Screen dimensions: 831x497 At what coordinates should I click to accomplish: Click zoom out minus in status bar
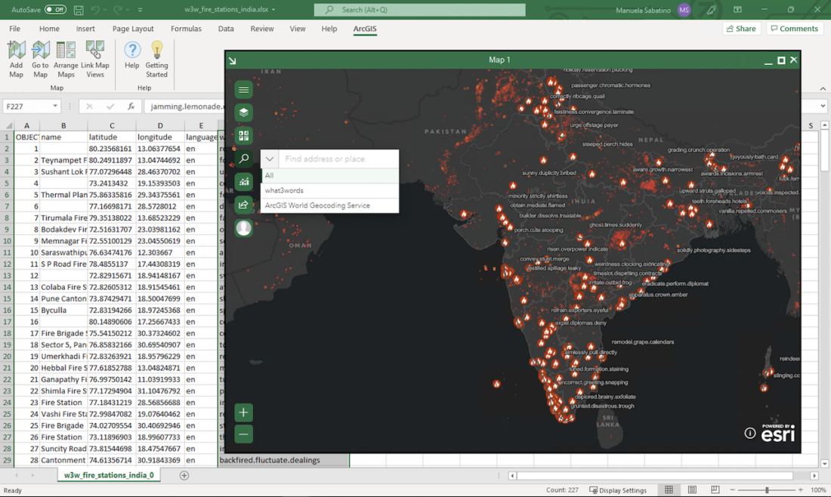(x=732, y=490)
